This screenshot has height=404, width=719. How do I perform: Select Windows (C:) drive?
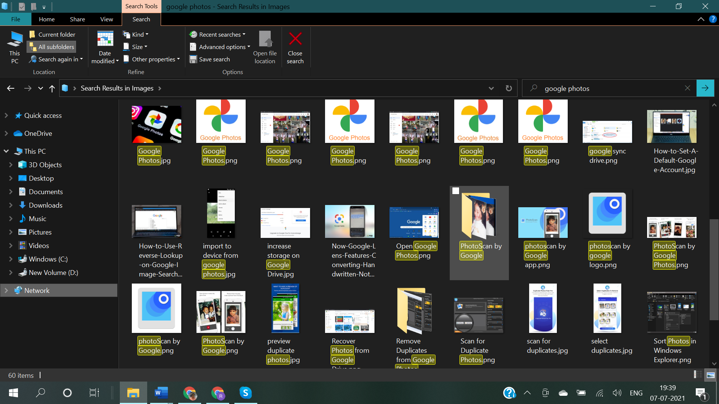click(x=48, y=259)
